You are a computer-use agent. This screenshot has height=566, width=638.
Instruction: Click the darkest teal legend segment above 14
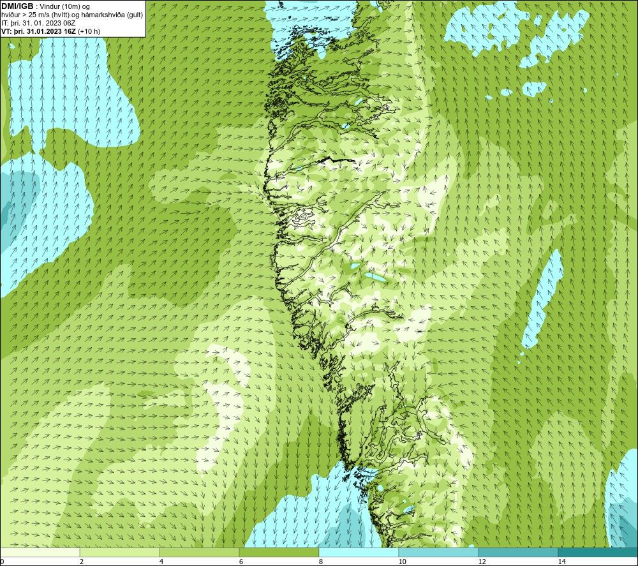coord(598,552)
